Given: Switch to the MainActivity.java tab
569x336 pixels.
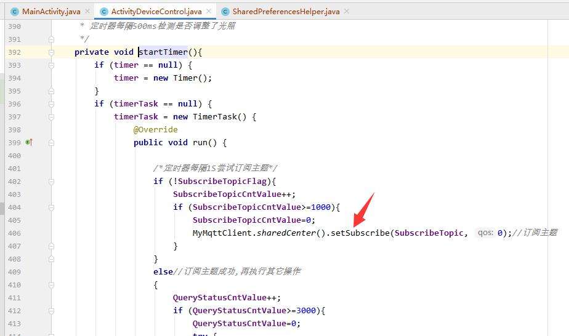Looking at the screenshot, I should pos(50,12).
